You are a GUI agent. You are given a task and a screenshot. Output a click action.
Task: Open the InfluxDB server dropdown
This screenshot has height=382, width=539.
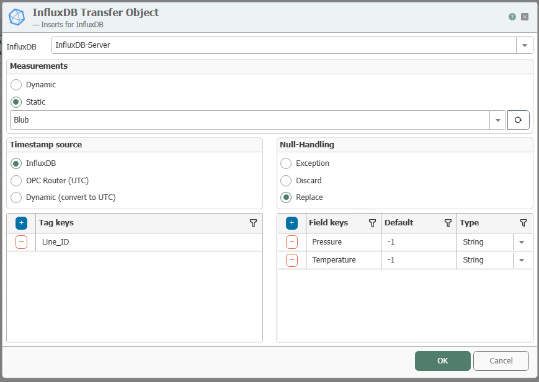(x=525, y=45)
